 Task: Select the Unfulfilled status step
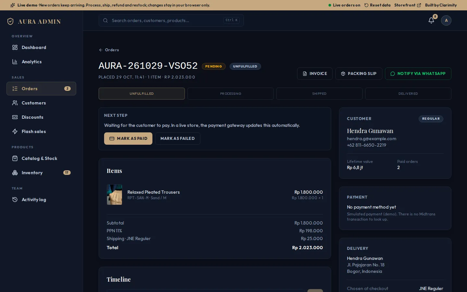(x=142, y=94)
